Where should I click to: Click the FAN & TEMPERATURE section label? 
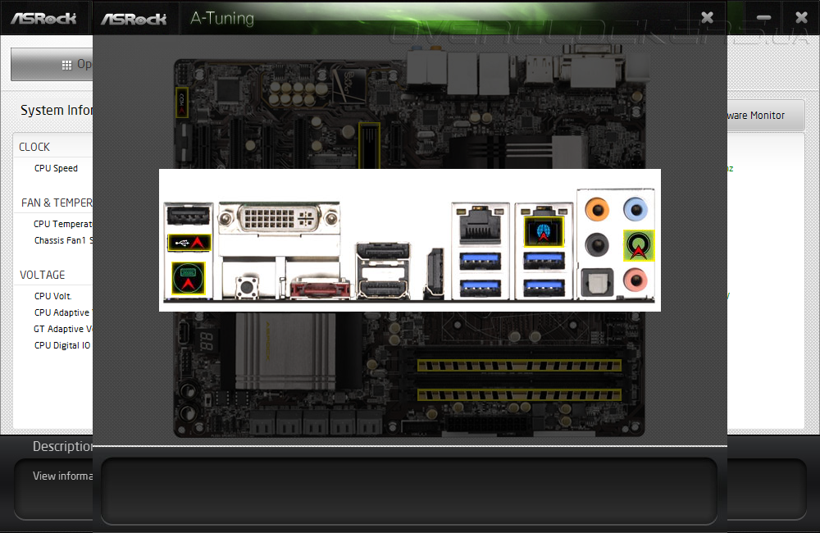(x=57, y=203)
